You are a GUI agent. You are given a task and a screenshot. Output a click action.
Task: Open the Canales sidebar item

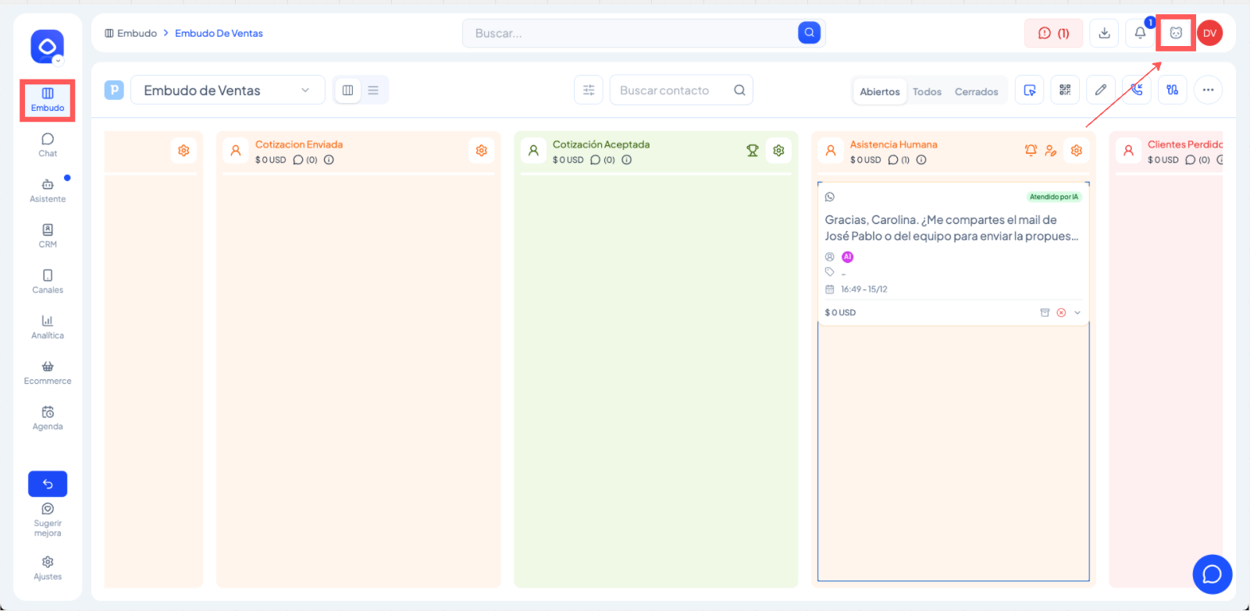48,282
